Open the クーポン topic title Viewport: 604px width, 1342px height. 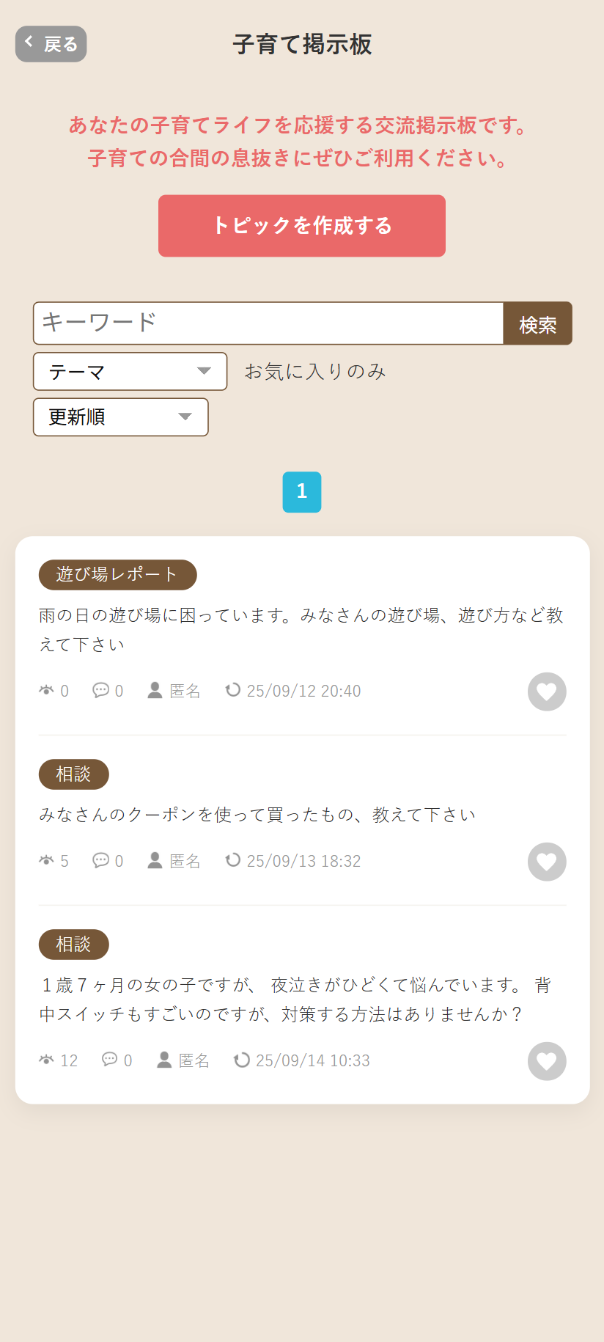point(257,815)
